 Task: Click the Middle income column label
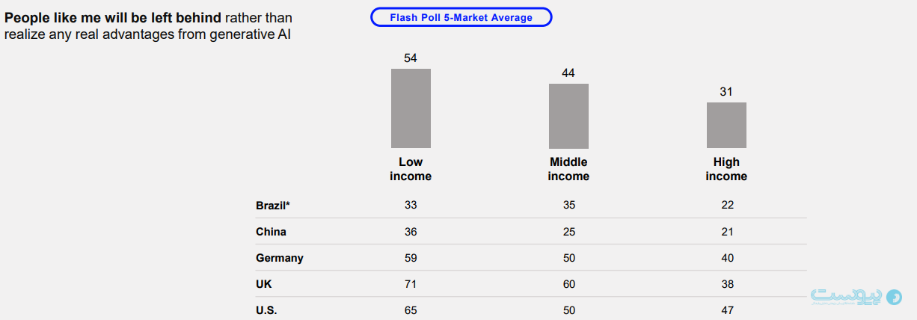[568, 169]
